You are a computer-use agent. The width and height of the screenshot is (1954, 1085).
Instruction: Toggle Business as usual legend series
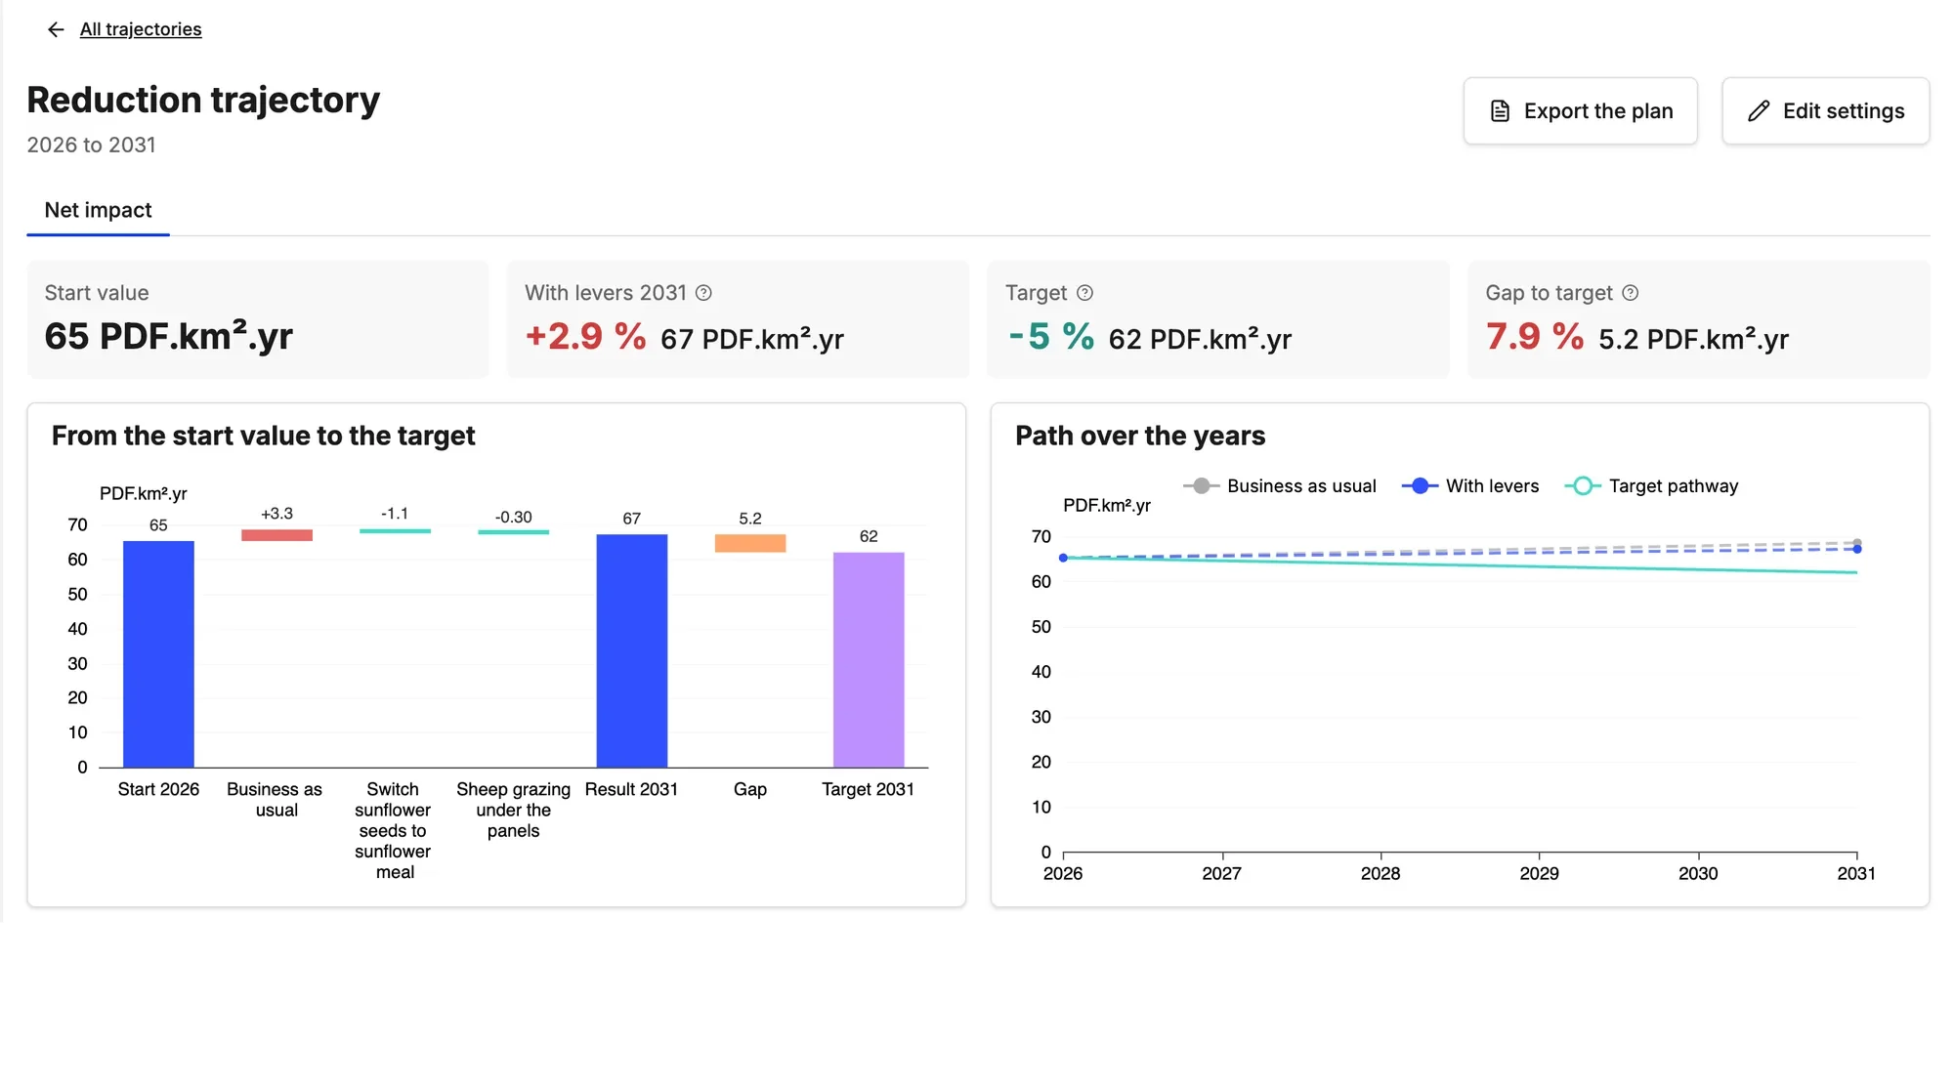point(1280,486)
